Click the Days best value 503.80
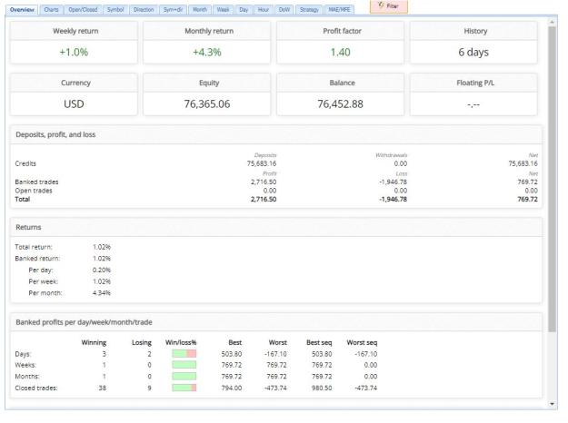The image size is (568, 423). point(232,354)
